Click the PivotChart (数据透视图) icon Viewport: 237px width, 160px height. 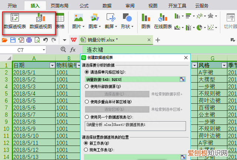40,17
